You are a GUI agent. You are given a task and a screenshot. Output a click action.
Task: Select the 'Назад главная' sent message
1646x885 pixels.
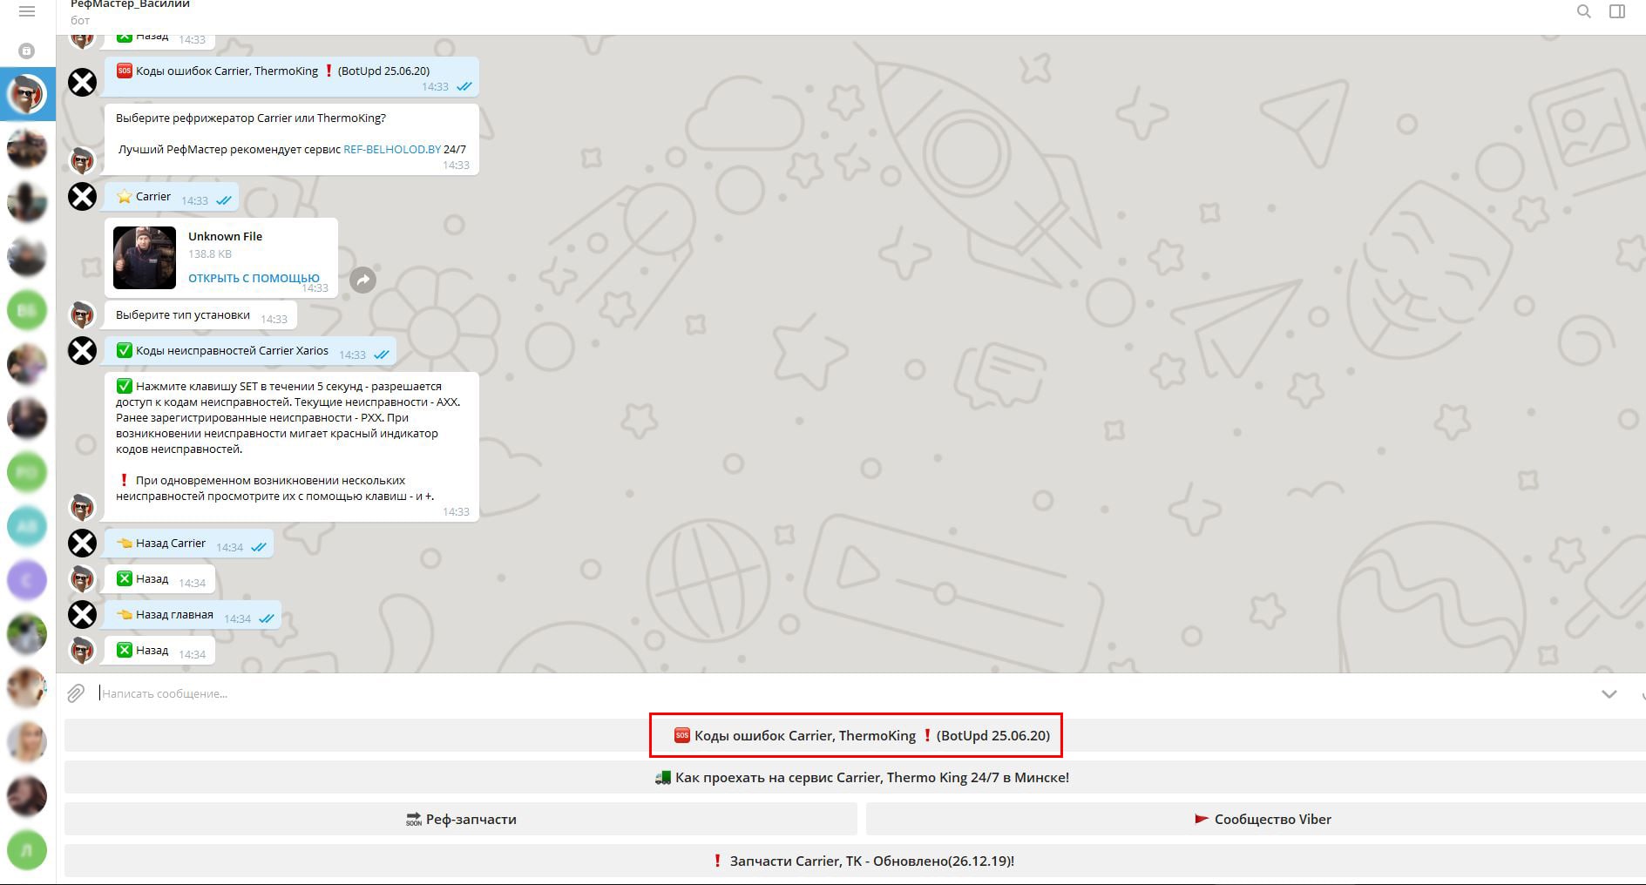(193, 615)
